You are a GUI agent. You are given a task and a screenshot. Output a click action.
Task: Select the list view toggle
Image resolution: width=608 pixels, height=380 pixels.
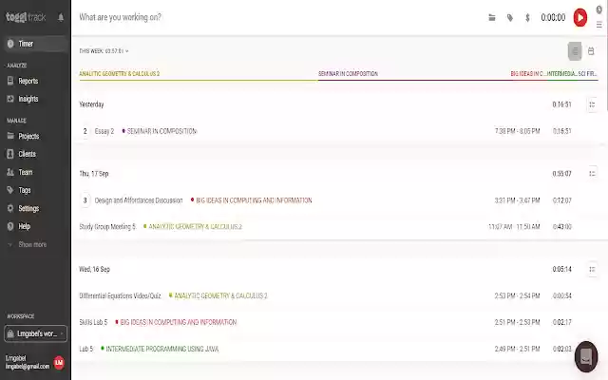pos(575,51)
